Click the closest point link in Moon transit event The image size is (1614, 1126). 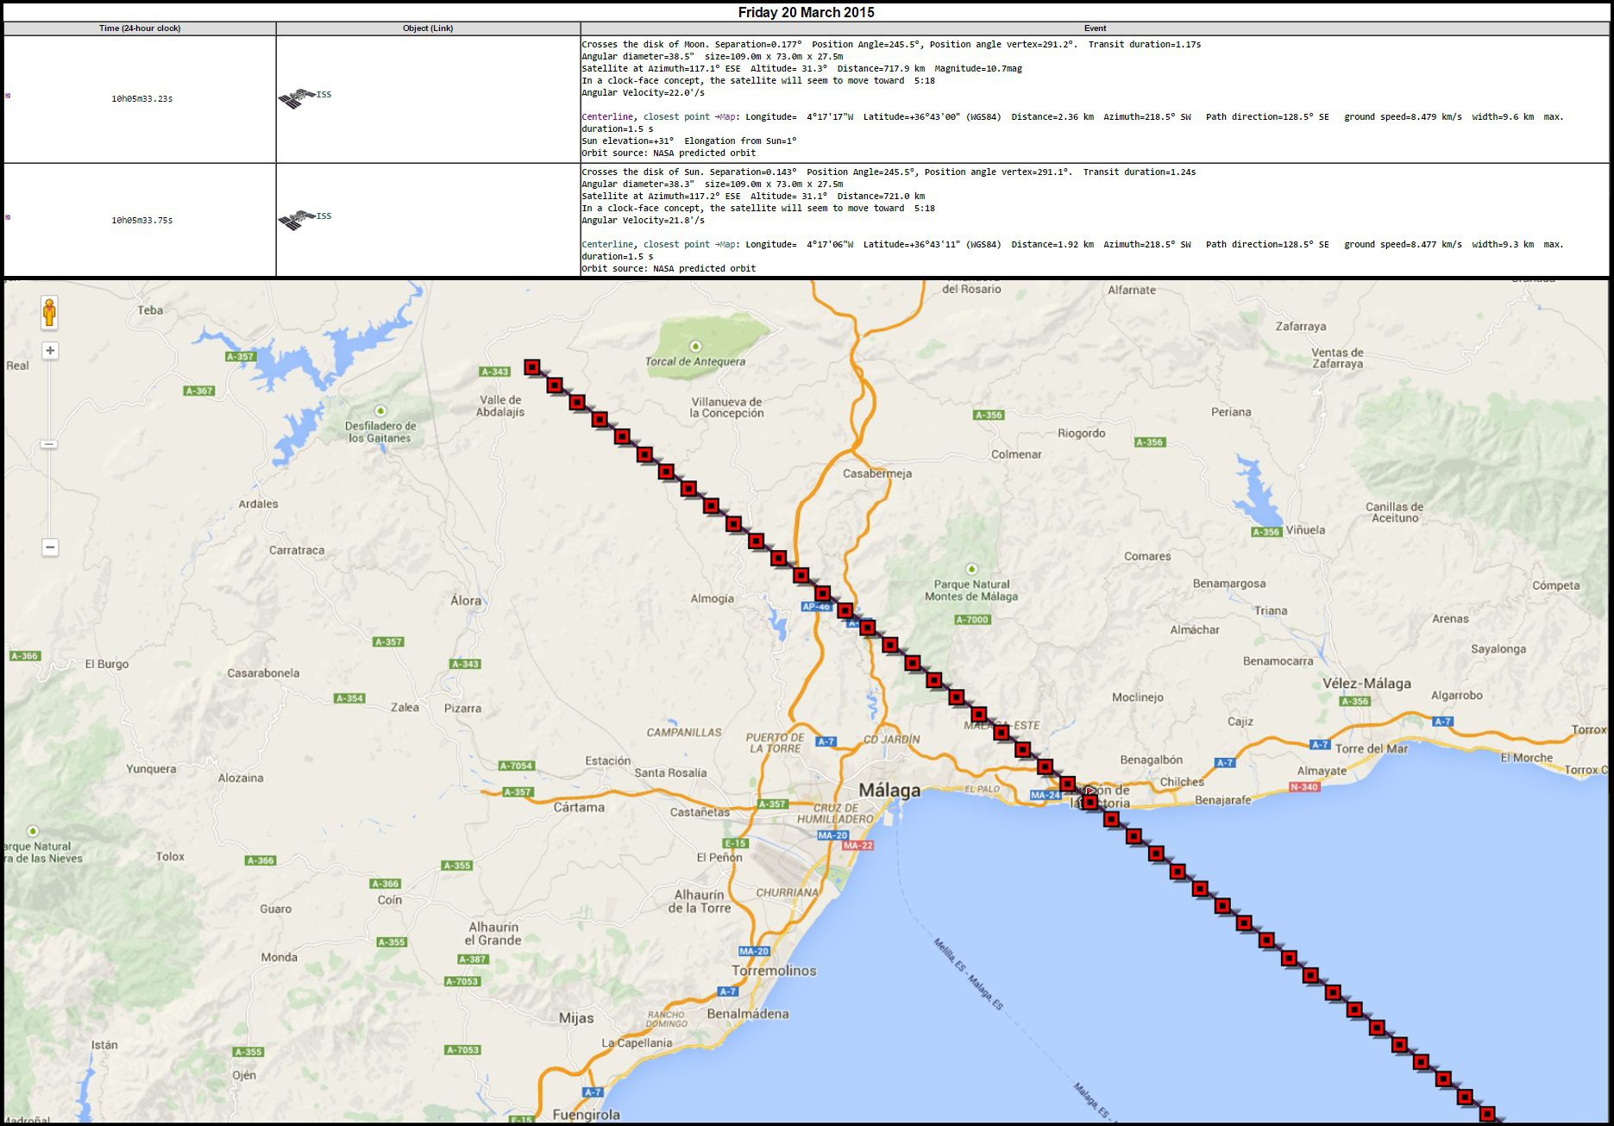(676, 117)
